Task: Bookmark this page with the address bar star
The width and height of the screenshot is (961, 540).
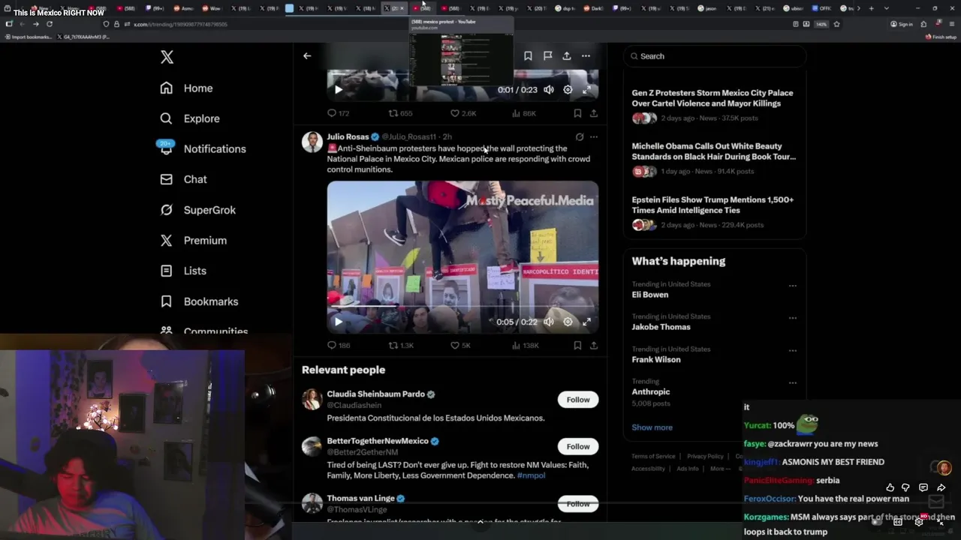Action: pos(836,24)
